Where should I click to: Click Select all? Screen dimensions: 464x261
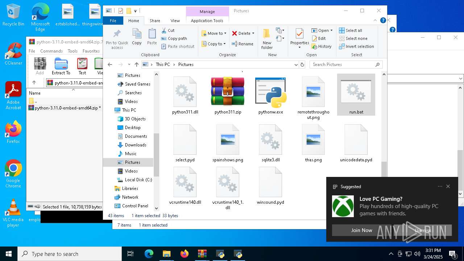tap(351, 30)
